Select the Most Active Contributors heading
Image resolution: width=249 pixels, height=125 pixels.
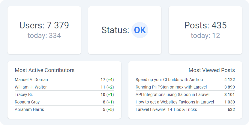[44, 70]
